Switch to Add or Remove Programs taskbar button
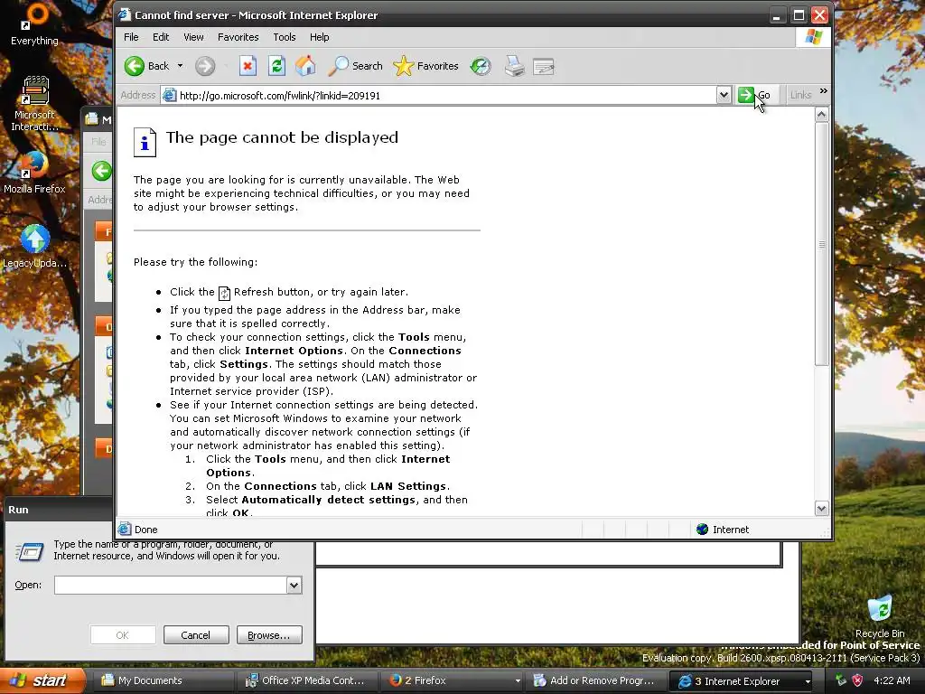Screen dimensions: 925x694 coord(597,680)
